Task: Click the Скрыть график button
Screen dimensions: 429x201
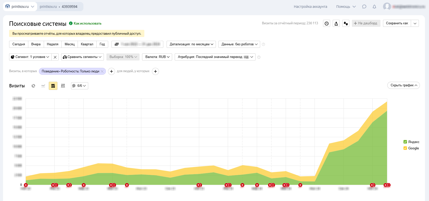Action: coord(403,85)
